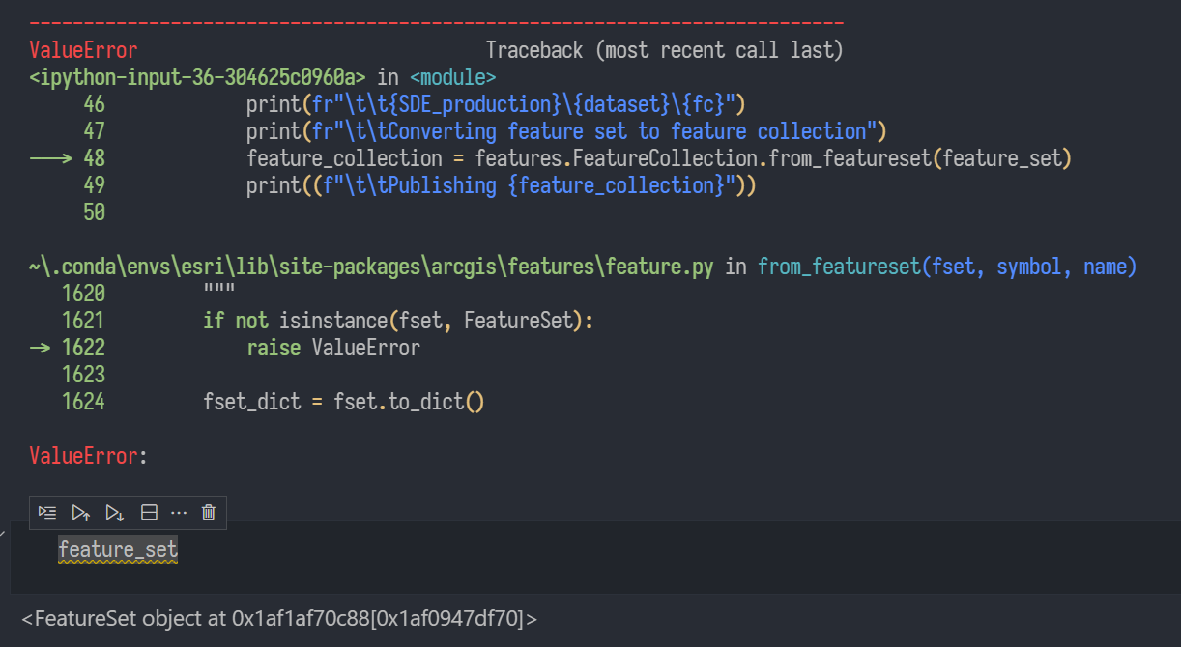Click the feature_set text in the code cell
1181x647 pixels.
(x=118, y=550)
